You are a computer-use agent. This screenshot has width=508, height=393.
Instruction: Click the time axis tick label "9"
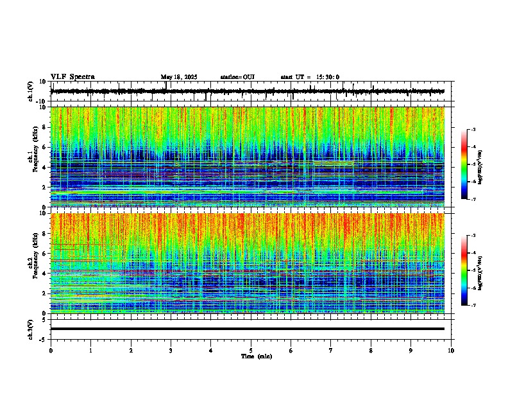(411, 351)
